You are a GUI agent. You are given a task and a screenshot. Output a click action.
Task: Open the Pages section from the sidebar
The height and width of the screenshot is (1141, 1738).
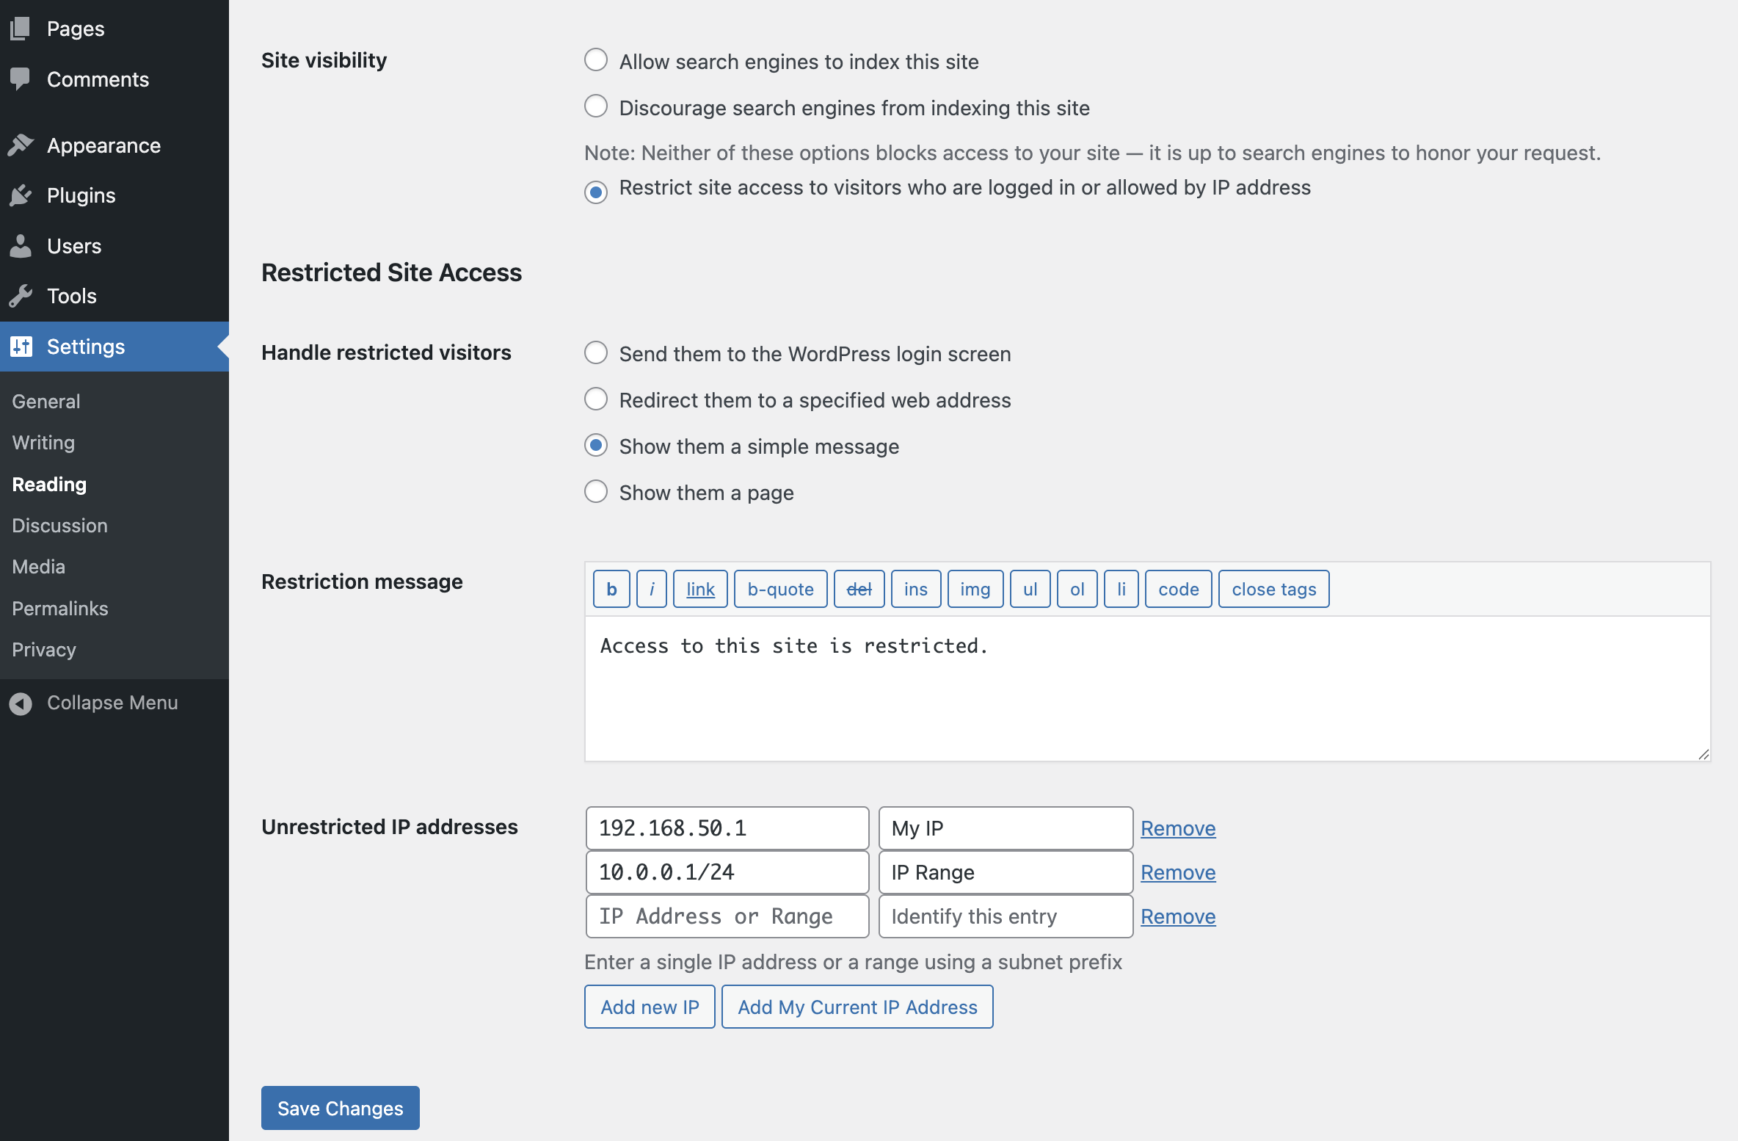pyautogui.click(x=75, y=28)
